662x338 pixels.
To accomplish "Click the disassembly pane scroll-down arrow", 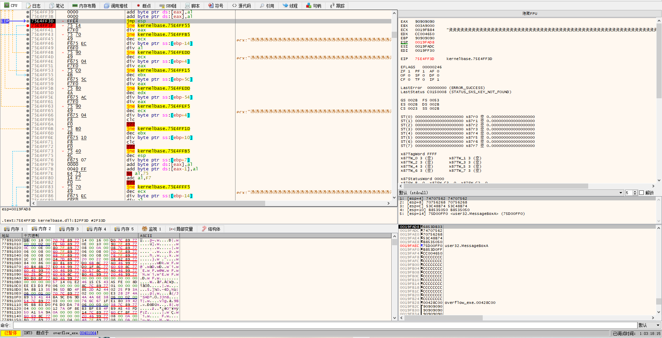I will (x=394, y=198).
